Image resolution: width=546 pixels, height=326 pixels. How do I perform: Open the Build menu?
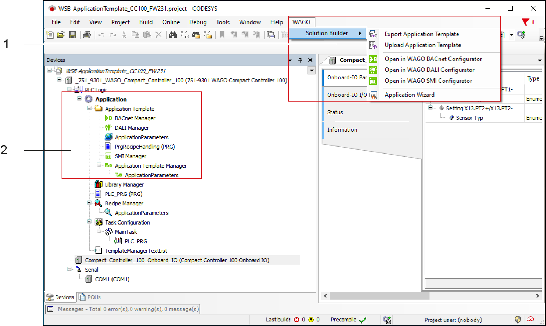146,22
